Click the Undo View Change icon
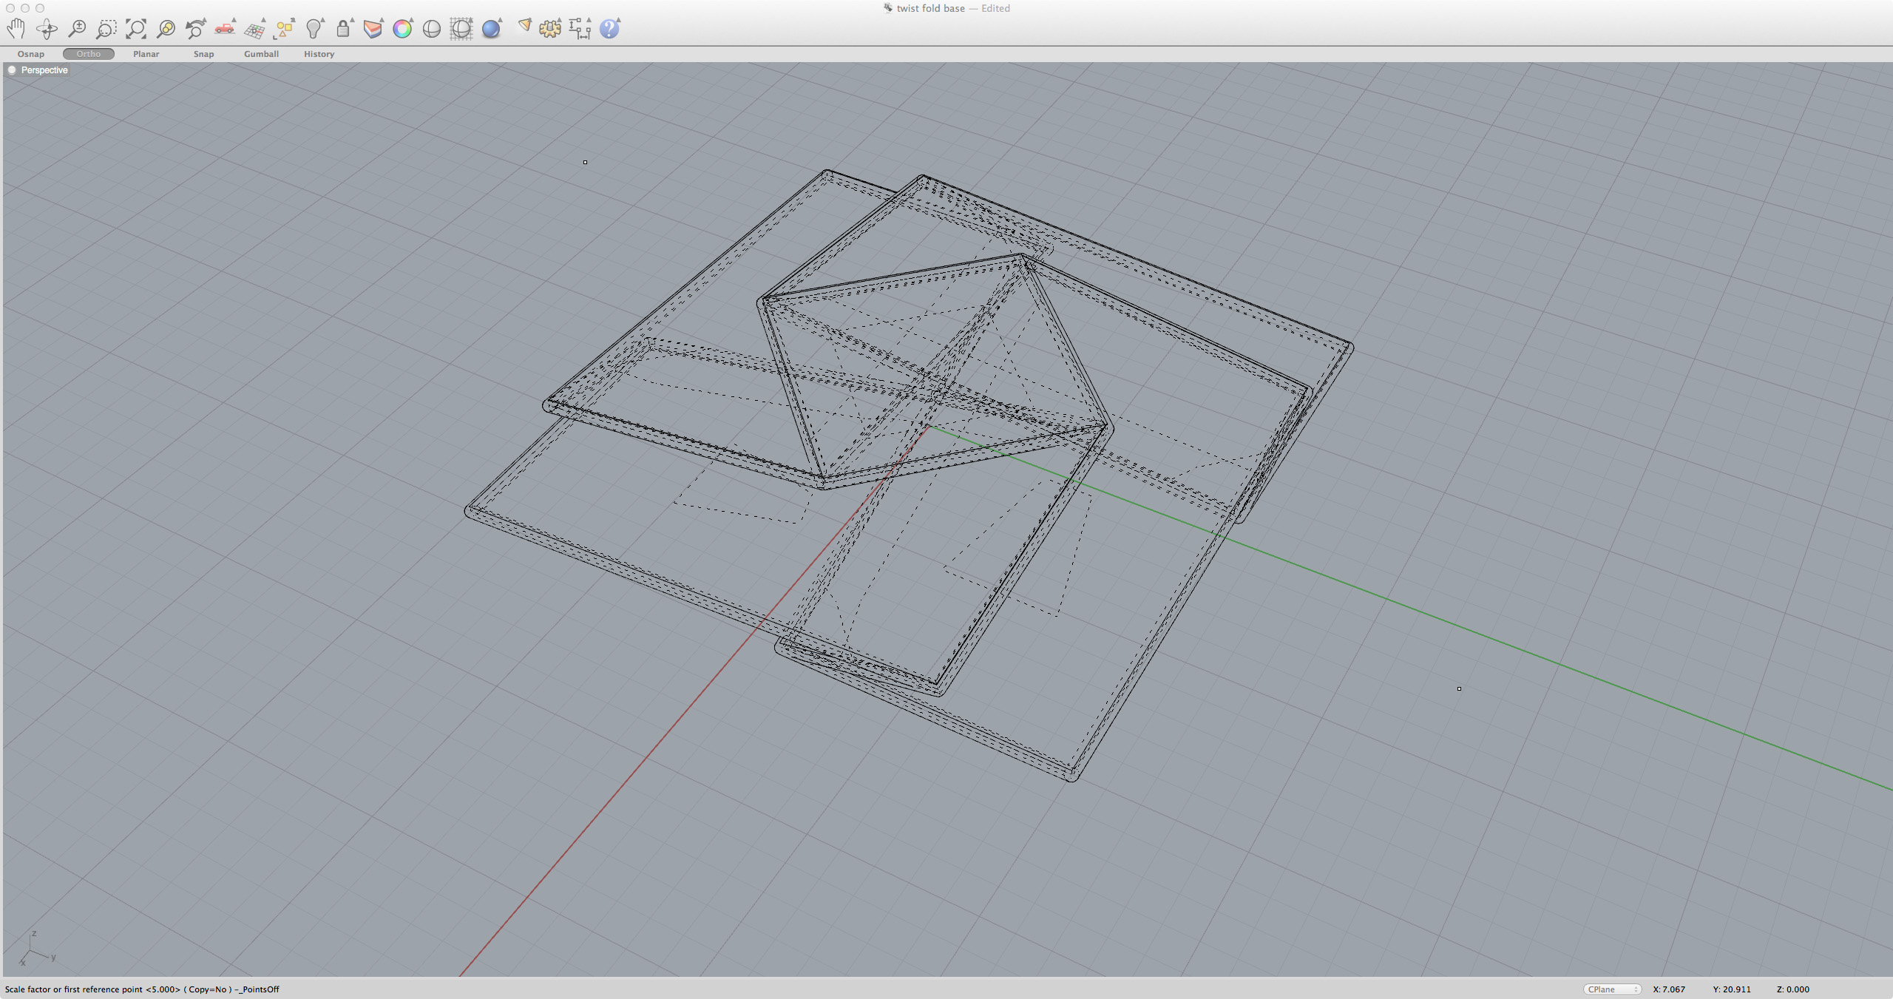 click(x=195, y=29)
